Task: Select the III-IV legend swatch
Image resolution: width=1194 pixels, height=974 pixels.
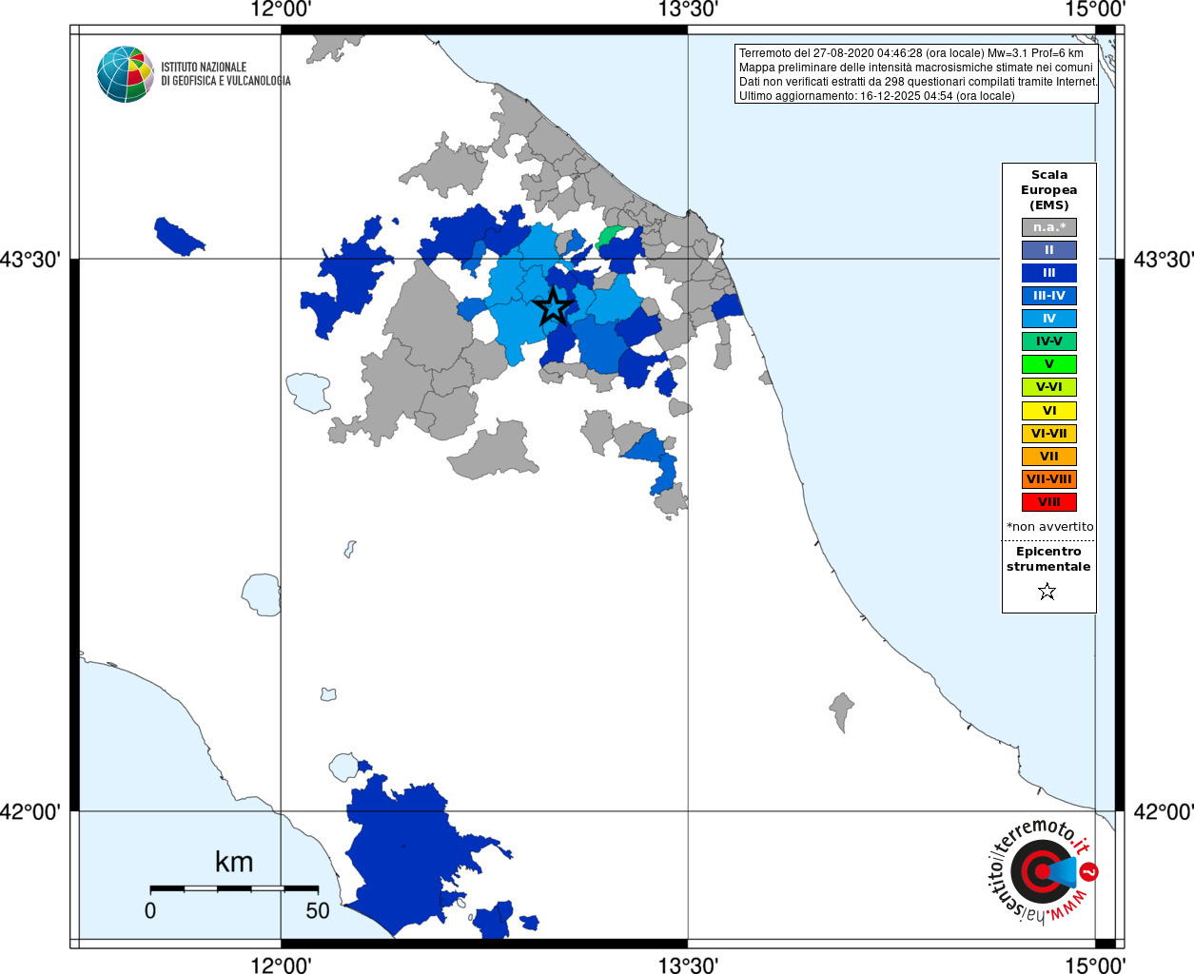Action: (x=1049, y=296)
